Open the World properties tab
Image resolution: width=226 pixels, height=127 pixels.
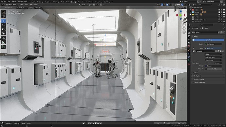(189, 46)
